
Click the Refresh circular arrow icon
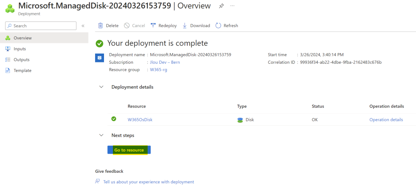(x=218, y=26)
